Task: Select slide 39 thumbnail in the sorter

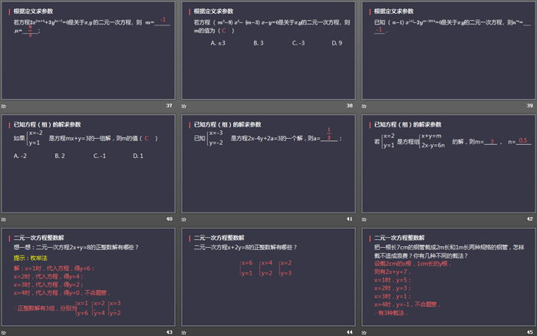Action: [449, 51]
